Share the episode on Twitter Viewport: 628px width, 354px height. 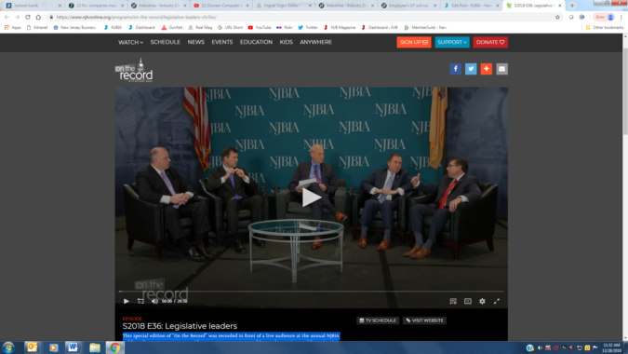coord(471,69)
